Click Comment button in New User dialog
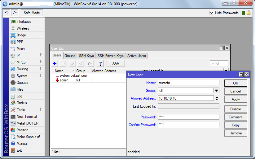This screenshot has height=160, width=256. click(x=236, y=117)
